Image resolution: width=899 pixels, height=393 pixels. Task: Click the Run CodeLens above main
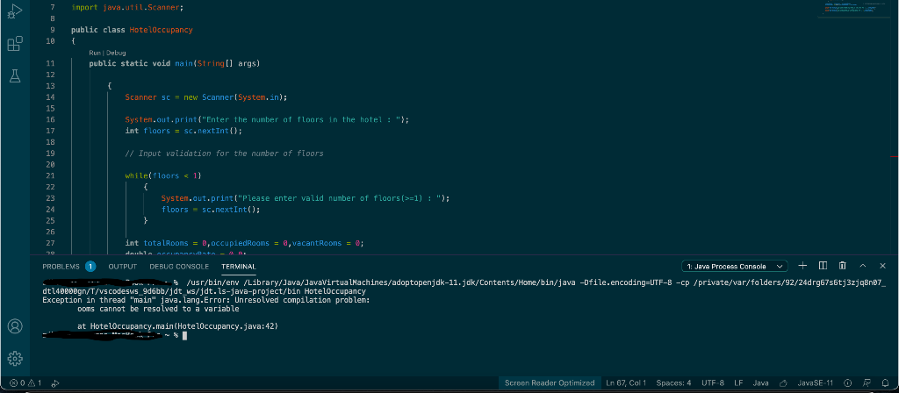coord(95,53)
